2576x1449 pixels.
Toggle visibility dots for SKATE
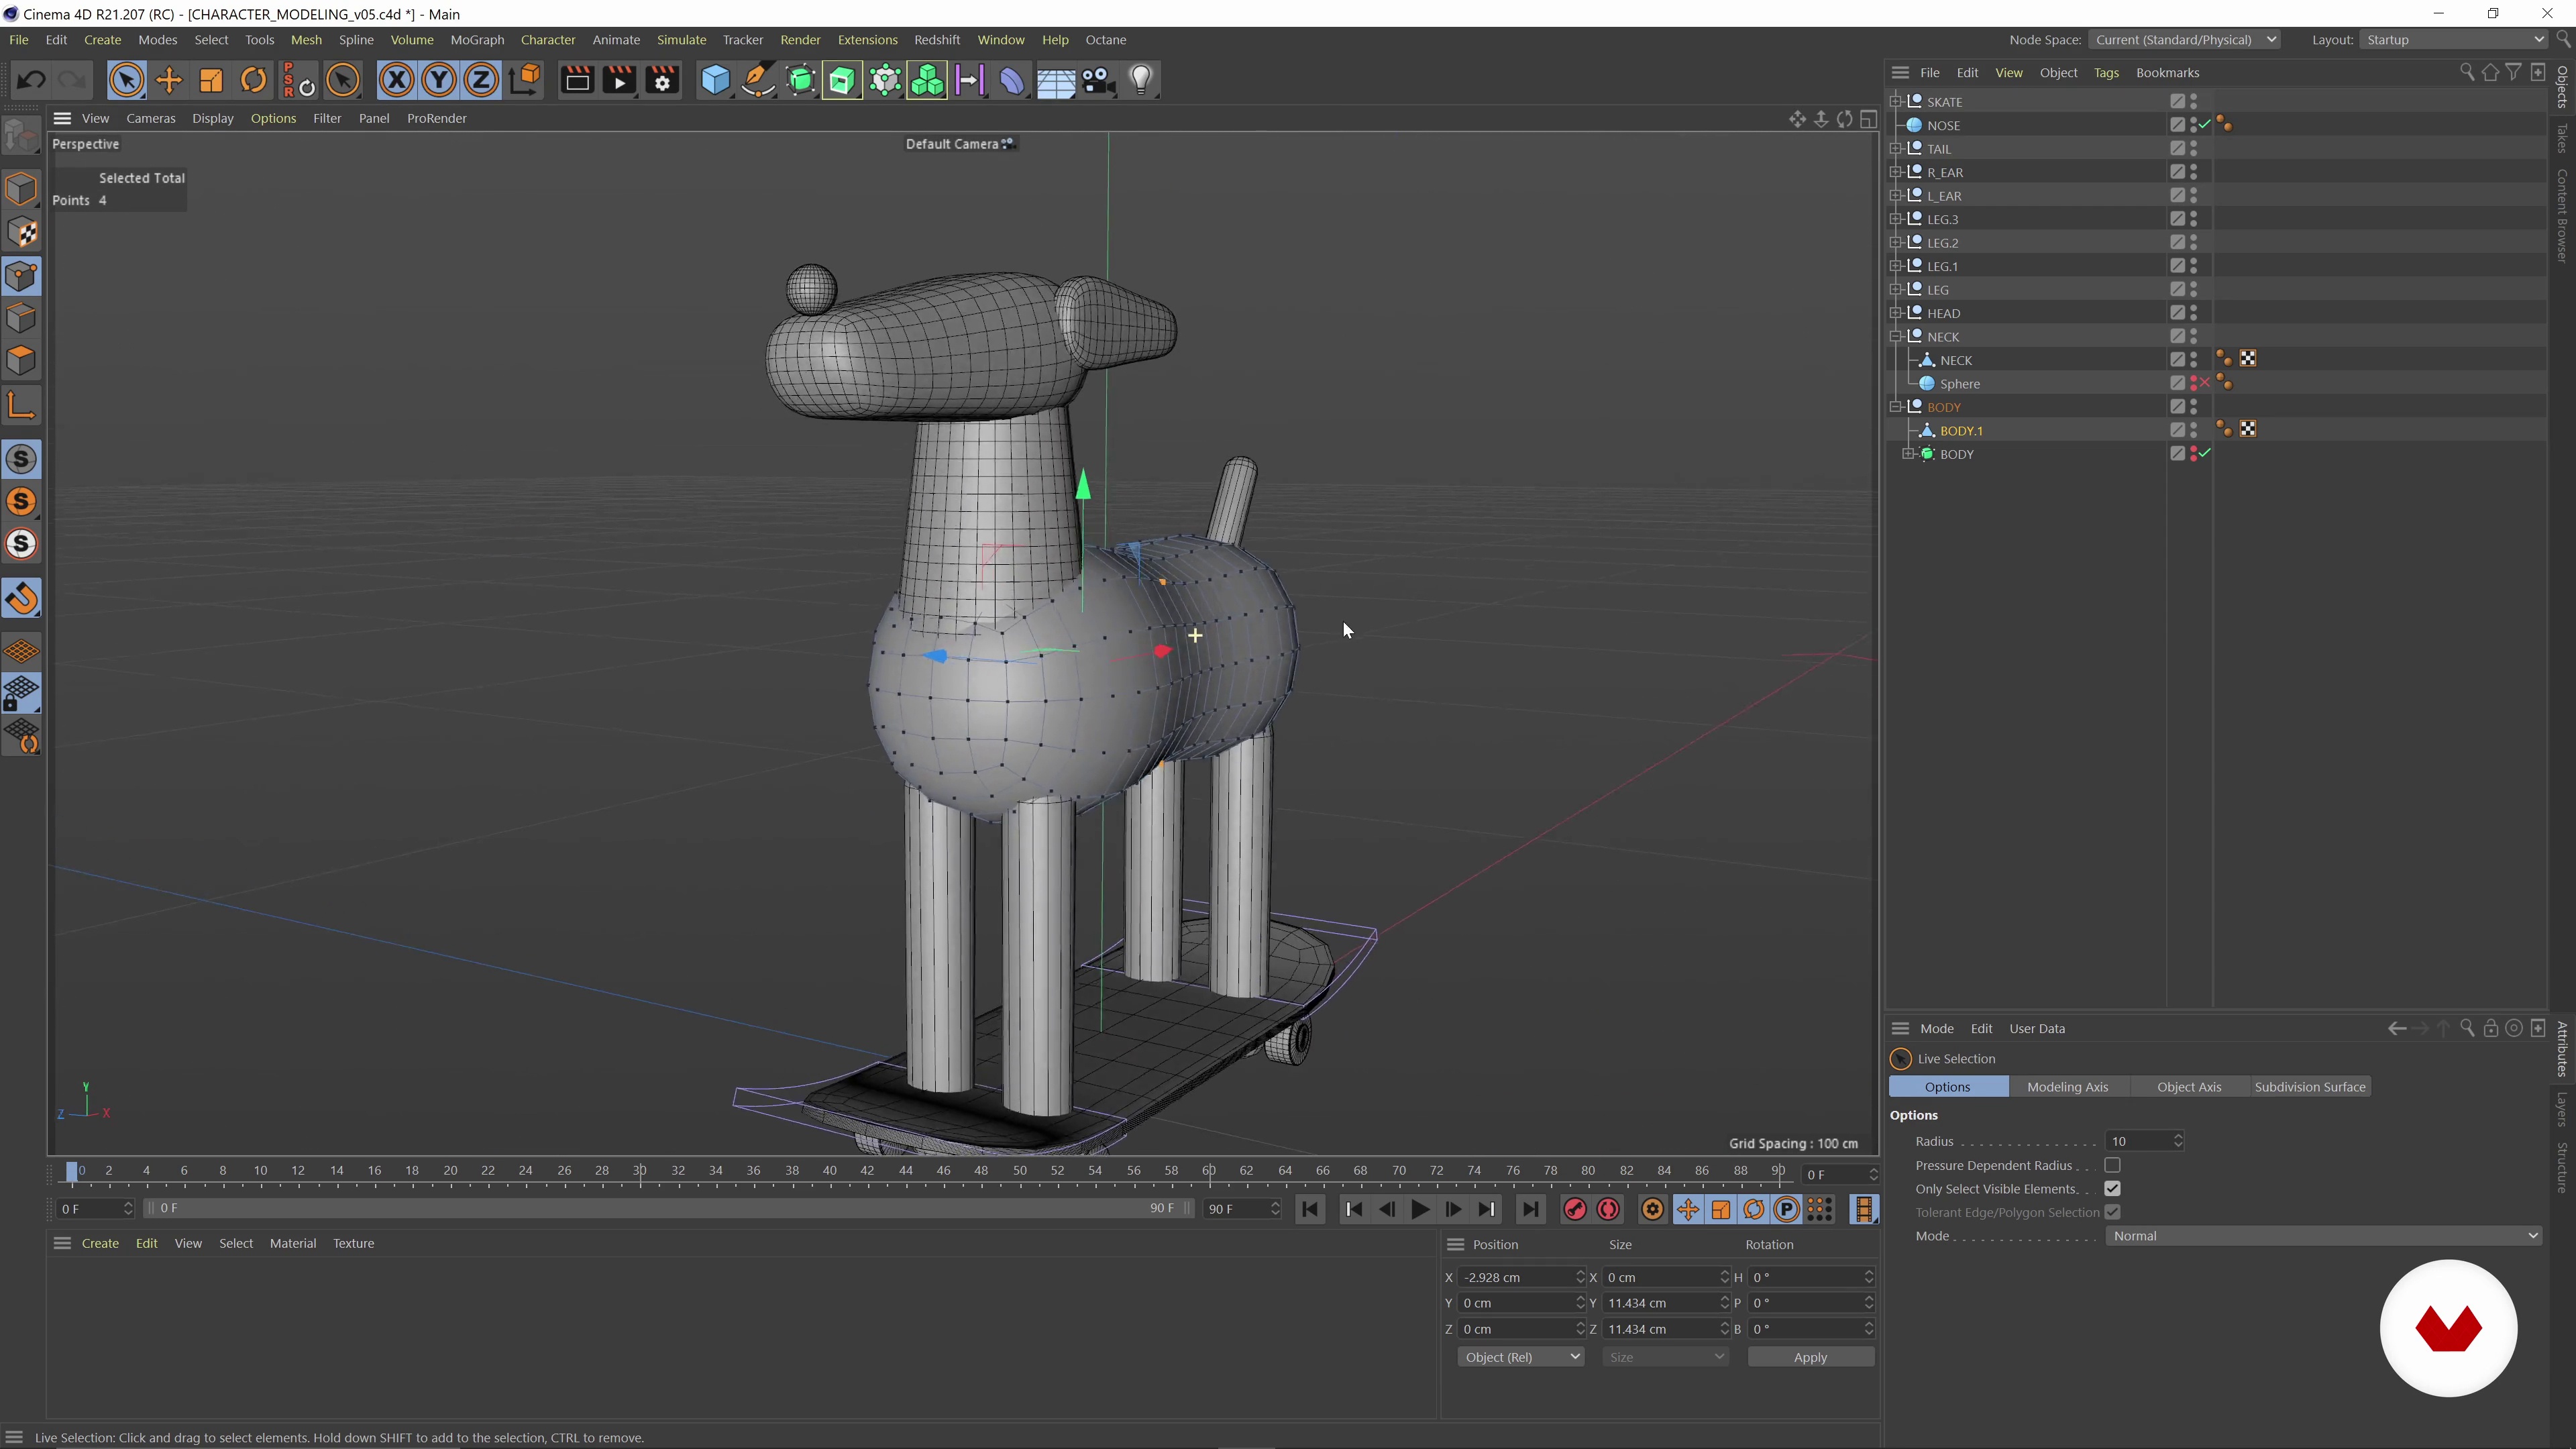pyautogui.click(x=2194, y=101)
